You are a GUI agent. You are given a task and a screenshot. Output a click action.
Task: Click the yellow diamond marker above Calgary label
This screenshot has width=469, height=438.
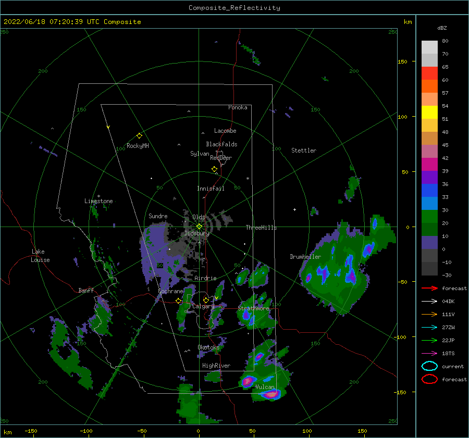click(x=206, y=300)
